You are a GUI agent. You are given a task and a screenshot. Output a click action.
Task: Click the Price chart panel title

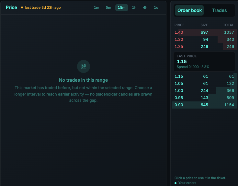coord(11,7)
